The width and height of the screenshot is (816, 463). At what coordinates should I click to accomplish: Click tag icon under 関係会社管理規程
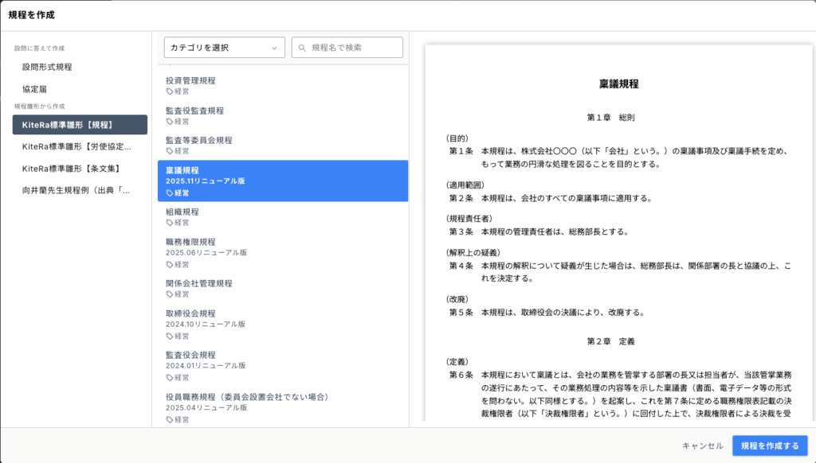[170, 294]
